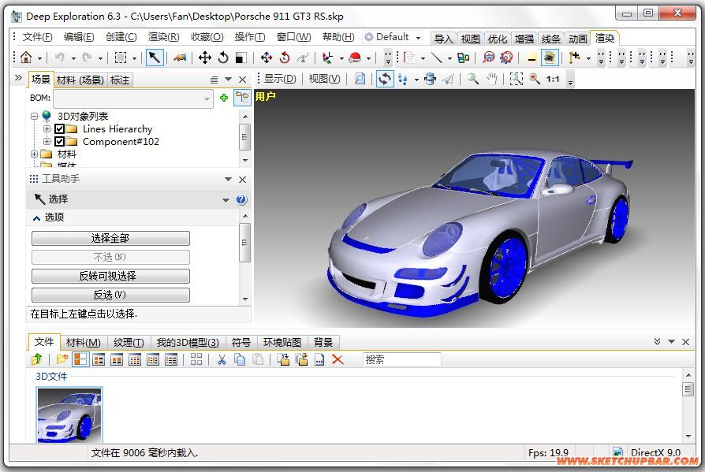705x472 pixels.
Task: Click the copy icon beside the scissors
Action: click(x=240, y=359)
